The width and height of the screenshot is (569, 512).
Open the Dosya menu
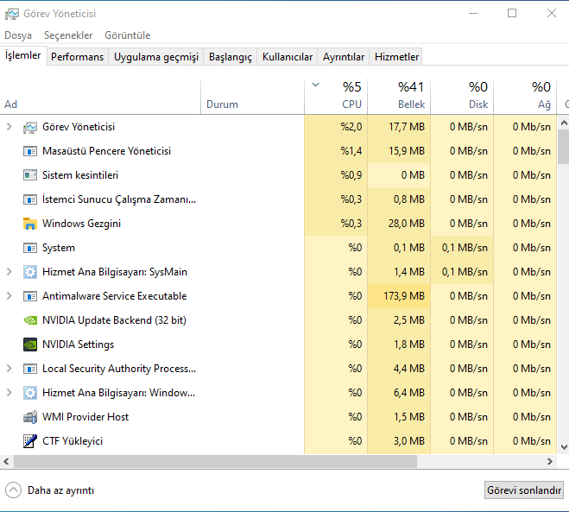coord(18,35)
